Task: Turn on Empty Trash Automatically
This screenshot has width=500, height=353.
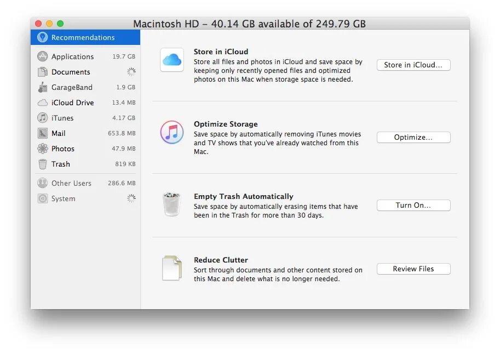Action: [413, 206]
